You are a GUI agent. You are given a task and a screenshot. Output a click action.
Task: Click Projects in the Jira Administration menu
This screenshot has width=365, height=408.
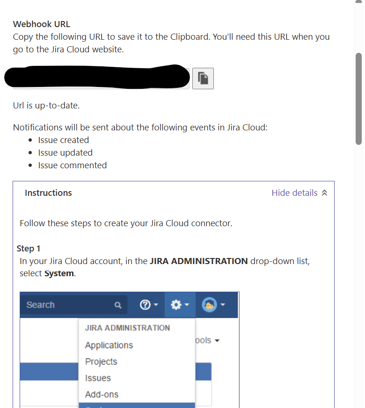pos(101,361)
